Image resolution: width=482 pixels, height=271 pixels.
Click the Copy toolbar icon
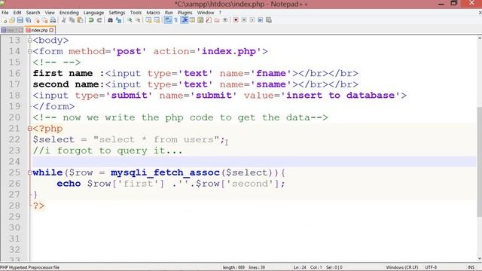pyautogui.click(x=72, y=20)
